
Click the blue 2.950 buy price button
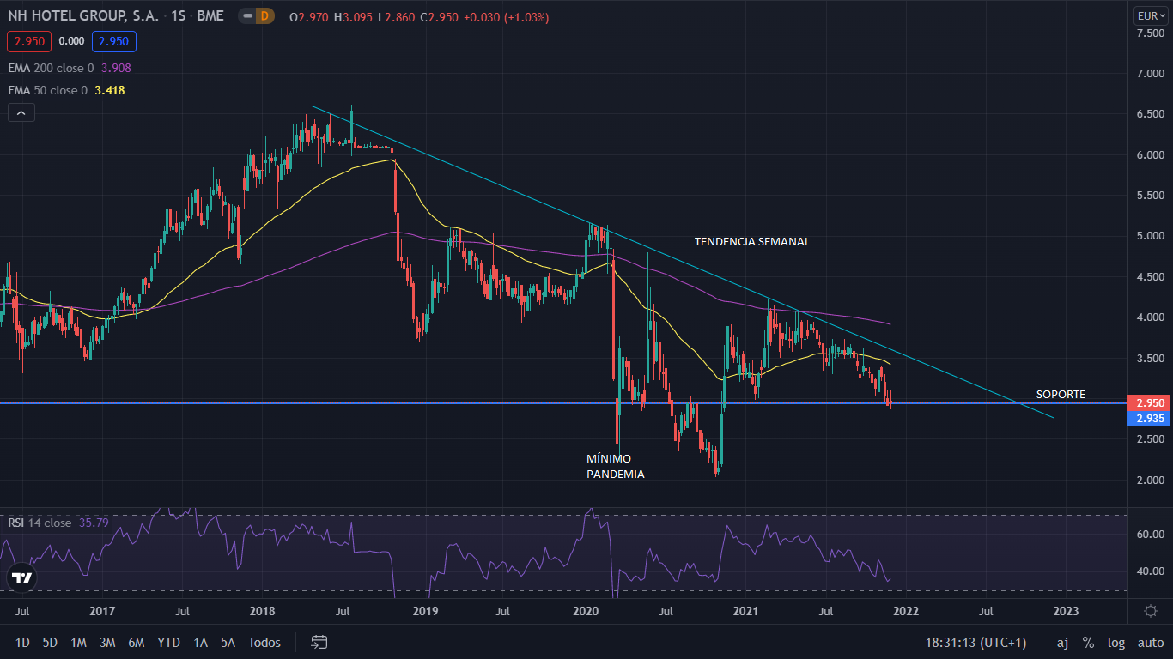tap(115, 41)
